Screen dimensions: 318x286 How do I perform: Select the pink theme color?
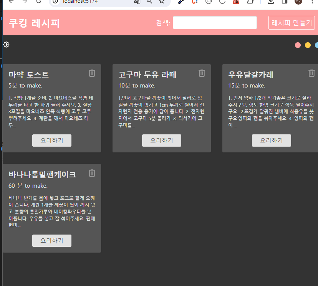click(x=298, y=45)
